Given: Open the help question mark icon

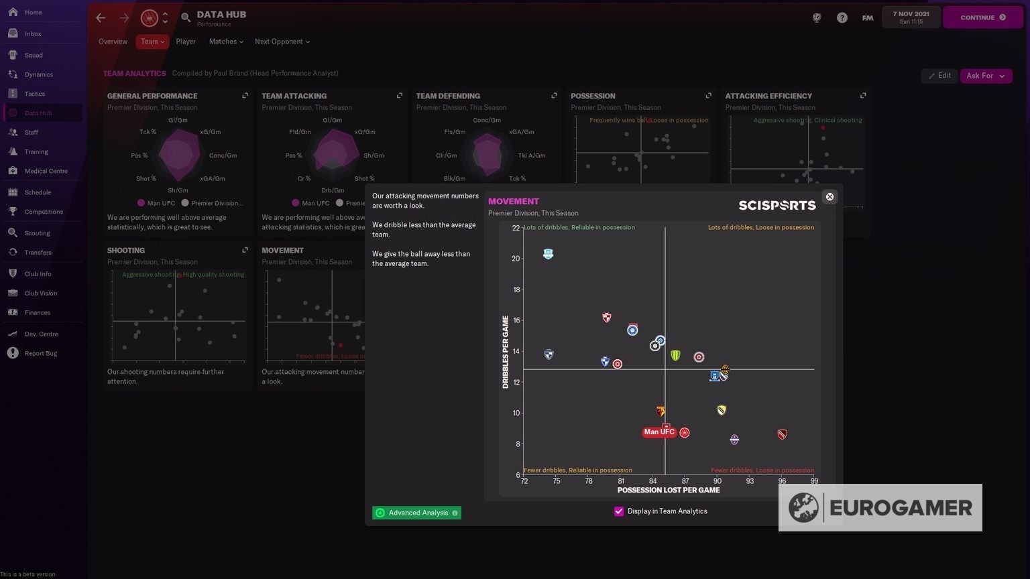Looking at the screenshot, I should coord(842,18).
